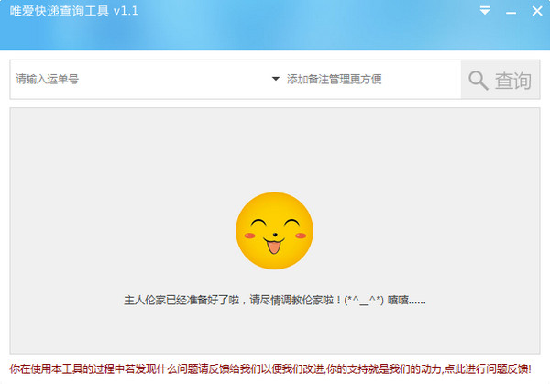The height and width of the screenshot is (384, 550).
Task: Open the title bar dropdown menu icon
Action: pos(485,10)
